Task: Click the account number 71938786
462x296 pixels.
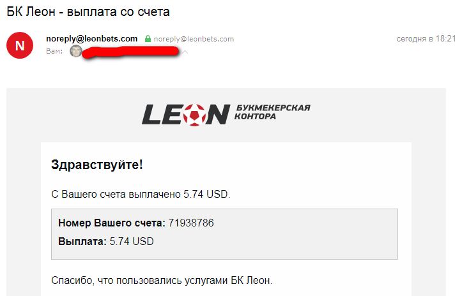Action: [191, 223]
